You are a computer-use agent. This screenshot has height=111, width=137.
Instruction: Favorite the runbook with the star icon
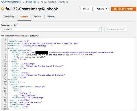point(3,9)
